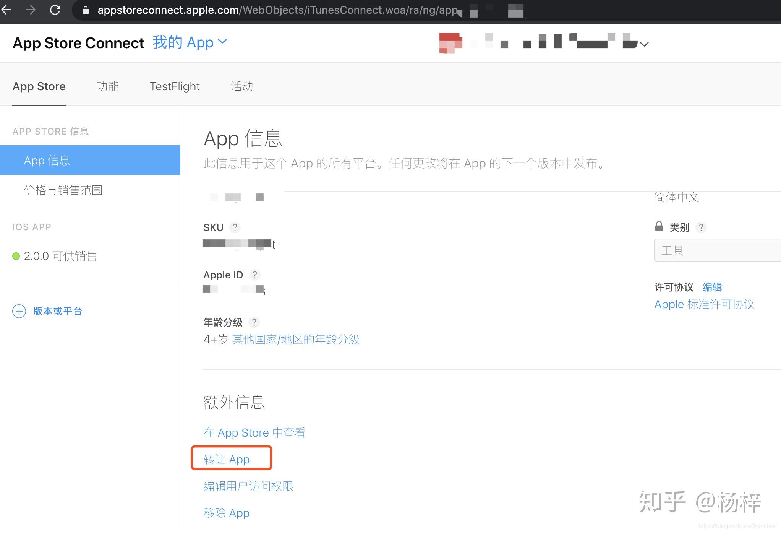Open the user account dropdown chevron
This screenshot has height=533, width=781.
coord(644,44)
